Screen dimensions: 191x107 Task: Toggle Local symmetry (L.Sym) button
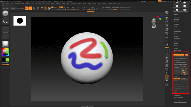click(x=167, y=41)
